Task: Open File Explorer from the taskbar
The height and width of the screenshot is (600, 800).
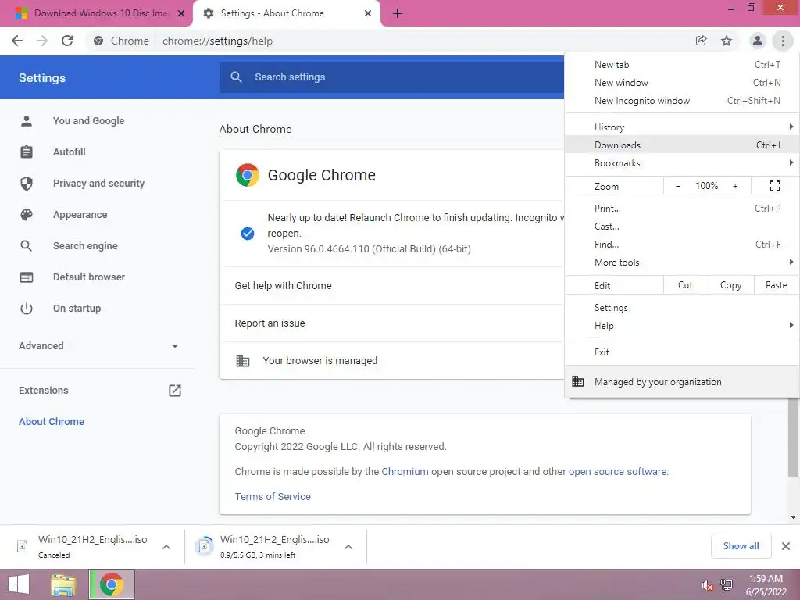Action: [x=63, y=584]
